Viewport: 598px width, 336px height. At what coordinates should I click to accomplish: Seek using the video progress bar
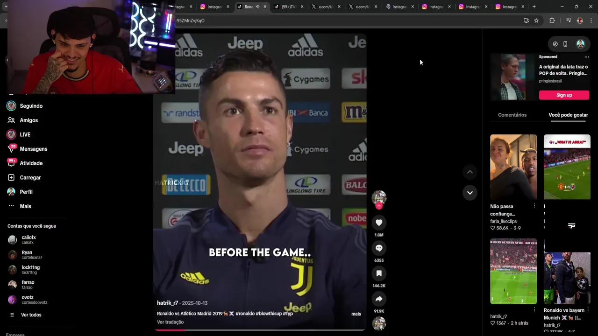pyautogui.click(x=260, y=330)
